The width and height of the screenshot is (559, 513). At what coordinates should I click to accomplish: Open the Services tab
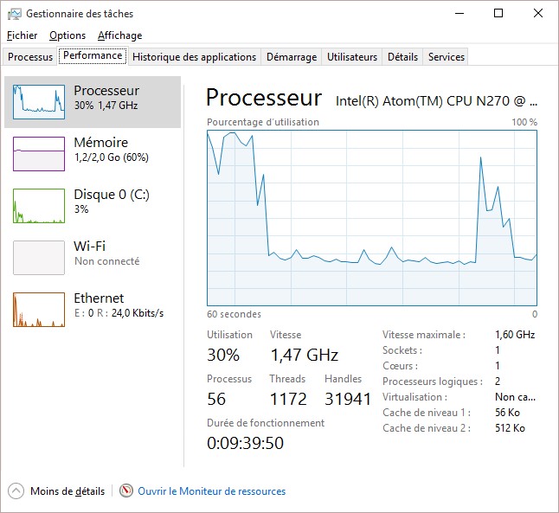[447, 57]
